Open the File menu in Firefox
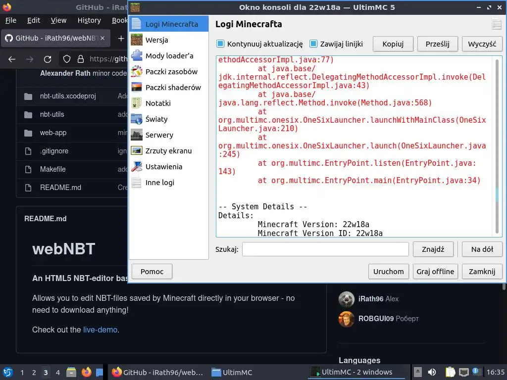 (x=11, y=20)
